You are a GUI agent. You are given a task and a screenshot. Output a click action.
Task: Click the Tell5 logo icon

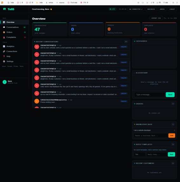pos(4,9)
